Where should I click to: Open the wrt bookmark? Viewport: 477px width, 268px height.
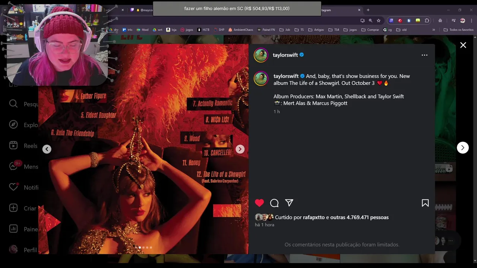[x=157, y=30]
